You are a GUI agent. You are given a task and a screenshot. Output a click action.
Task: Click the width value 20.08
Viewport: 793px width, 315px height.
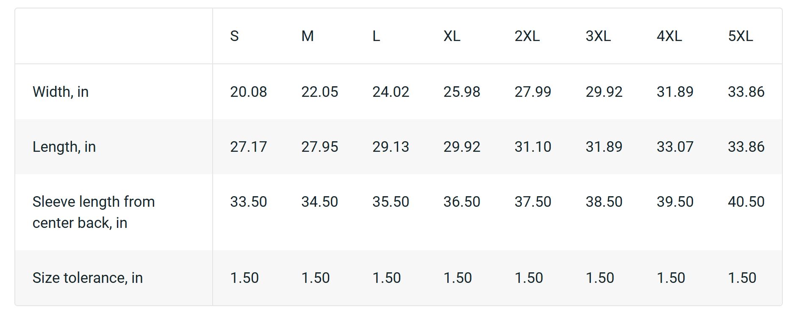click(x=249, y=92)
